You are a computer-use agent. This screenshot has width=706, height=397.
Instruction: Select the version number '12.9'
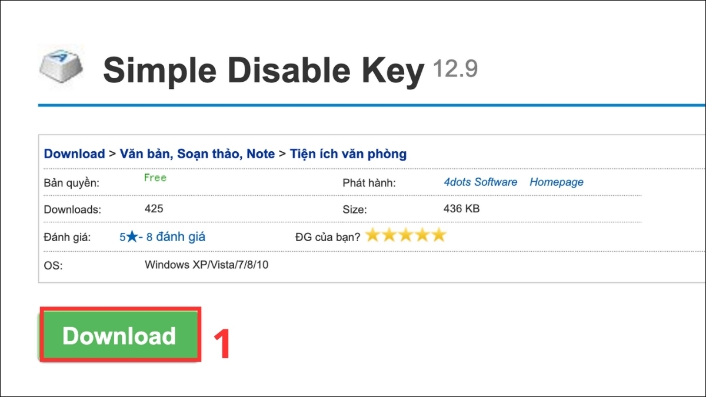[456, 68]
